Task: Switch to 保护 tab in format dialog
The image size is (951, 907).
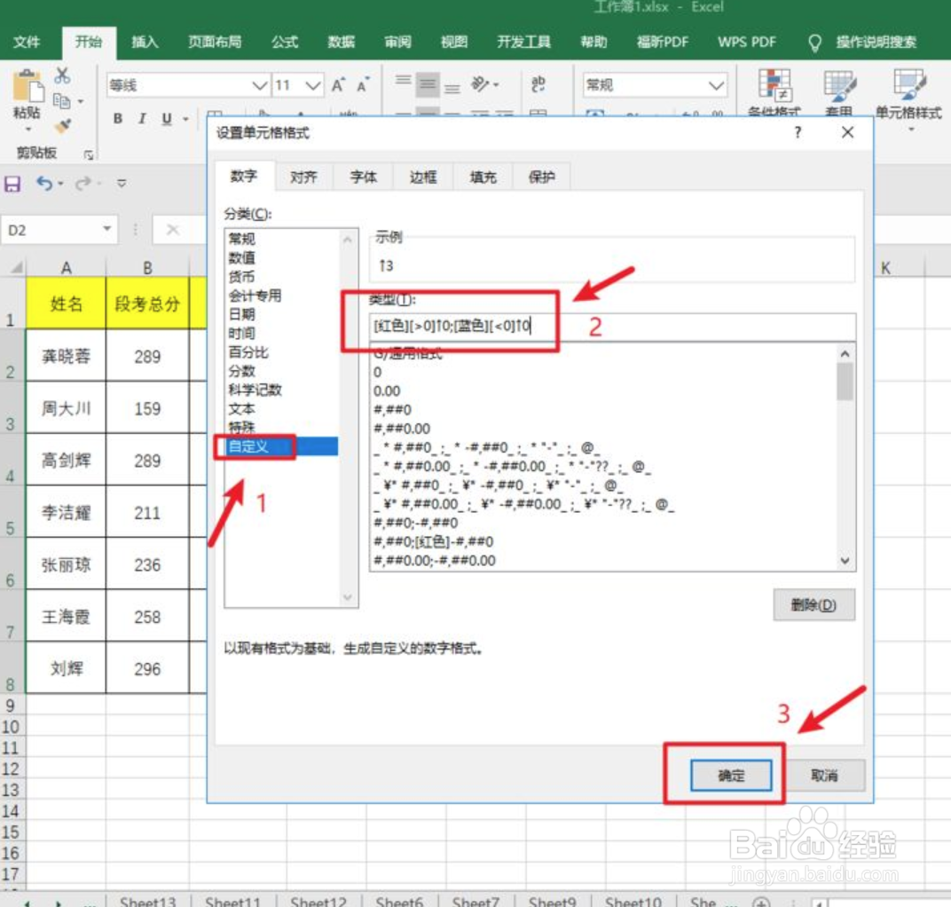Action: 542,177
